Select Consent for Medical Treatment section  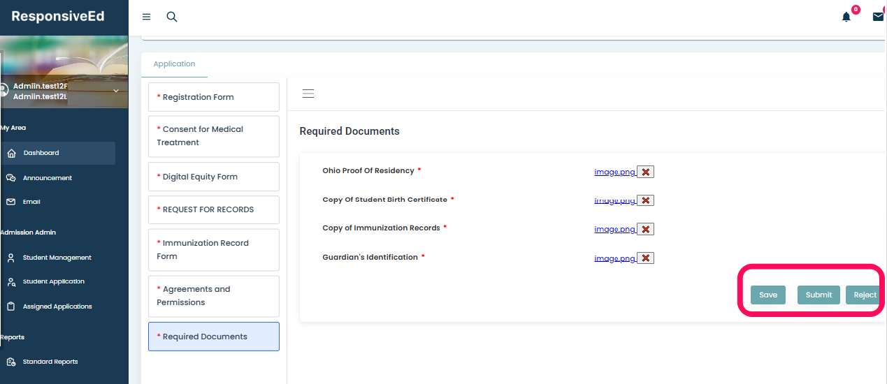click(x=213, y=136)
